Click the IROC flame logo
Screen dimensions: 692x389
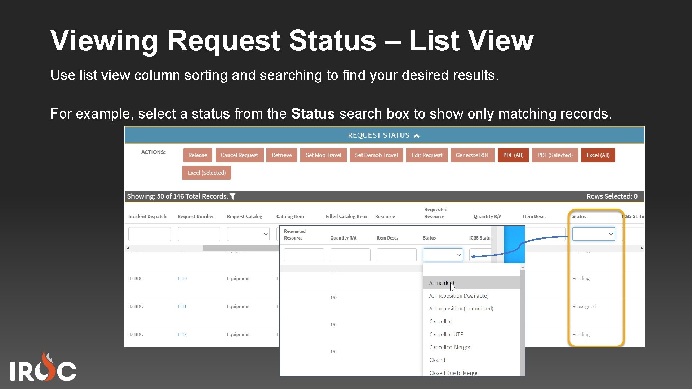(x=43, y=366)
